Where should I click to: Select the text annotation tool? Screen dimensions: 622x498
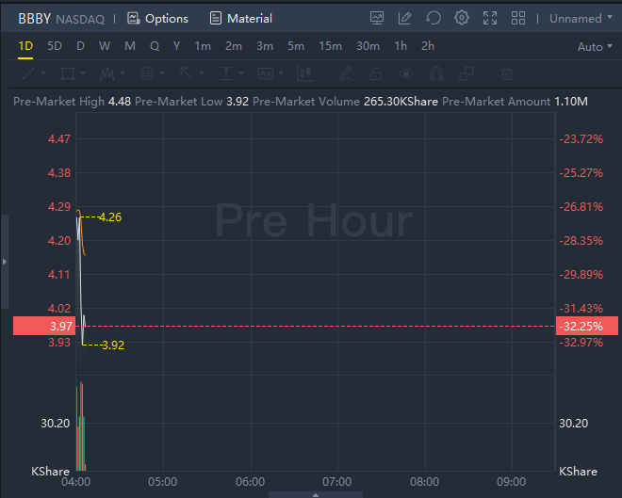tap(266, 73)
